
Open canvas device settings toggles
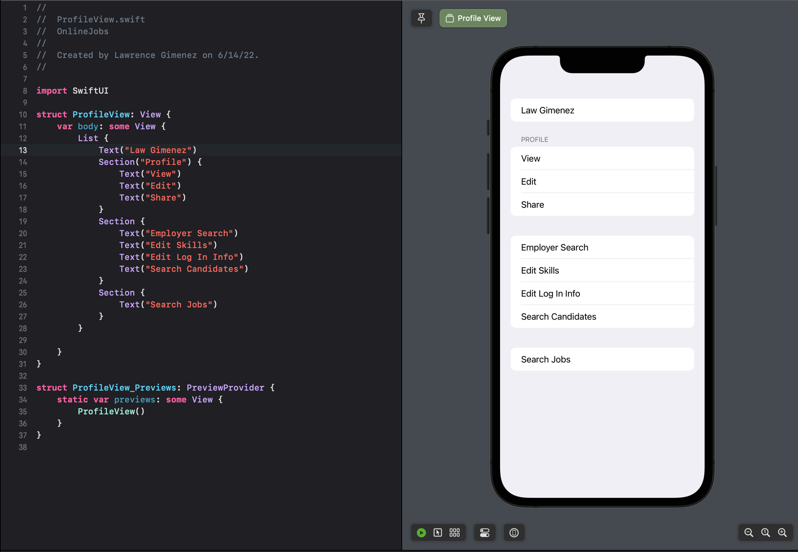(484, 532)
